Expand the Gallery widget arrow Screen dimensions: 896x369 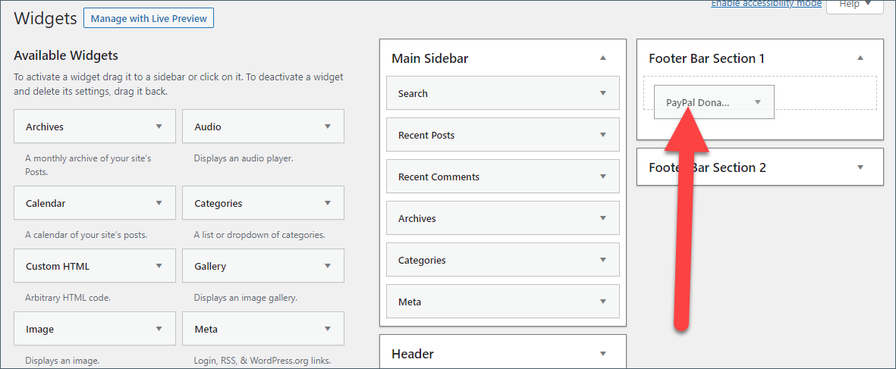click(x=327, y=266)
